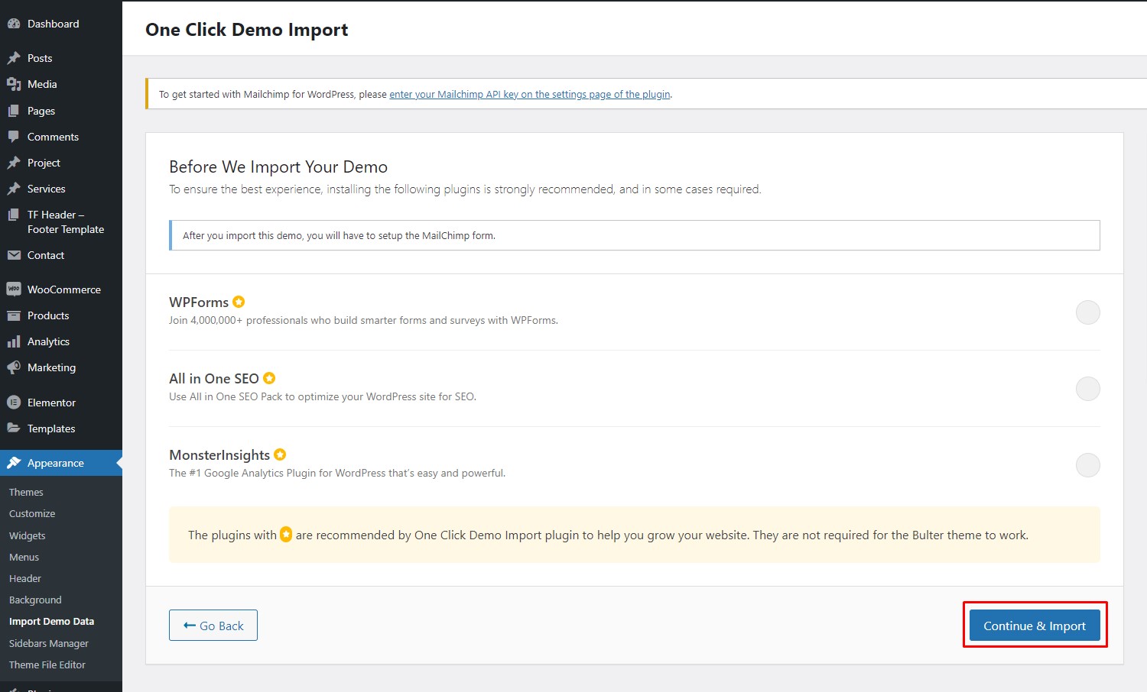
Task: Open Menus under Appearance
Action: tap(24, 558)
